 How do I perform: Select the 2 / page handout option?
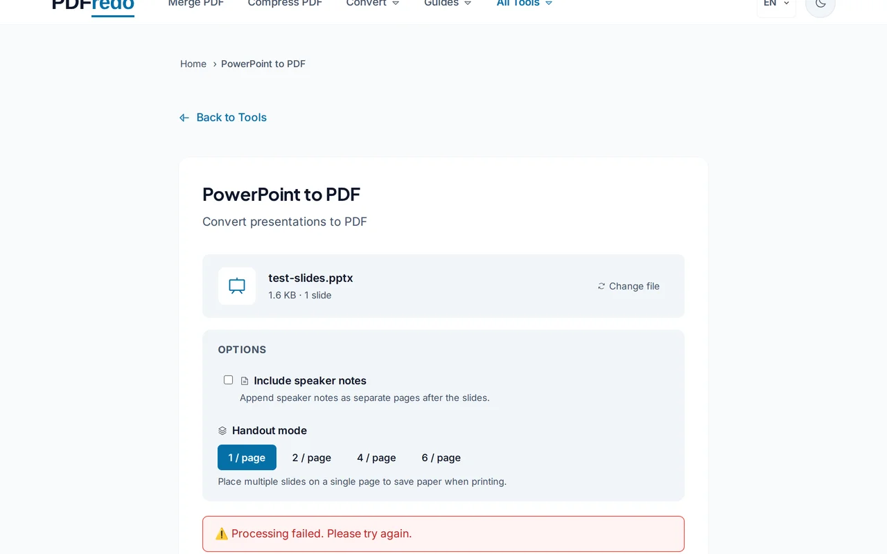[311, 457]
